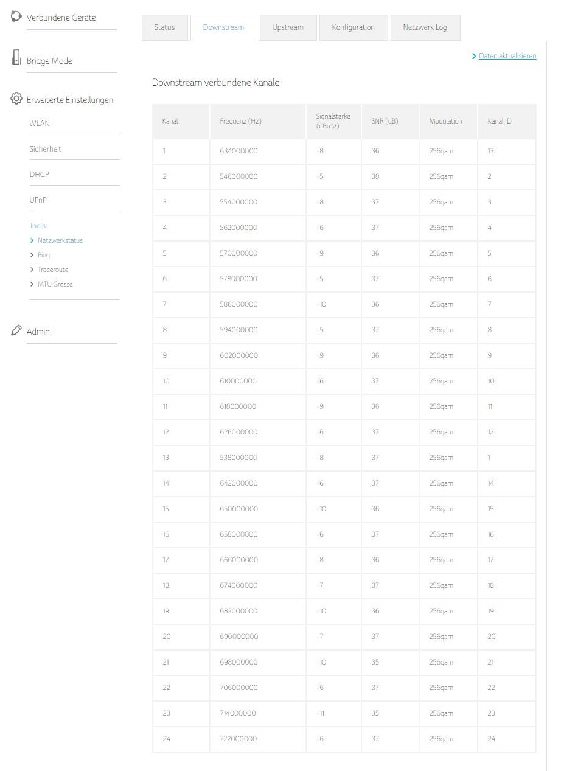
Task: Select the Downstream tab
Action: coord(223,27)
